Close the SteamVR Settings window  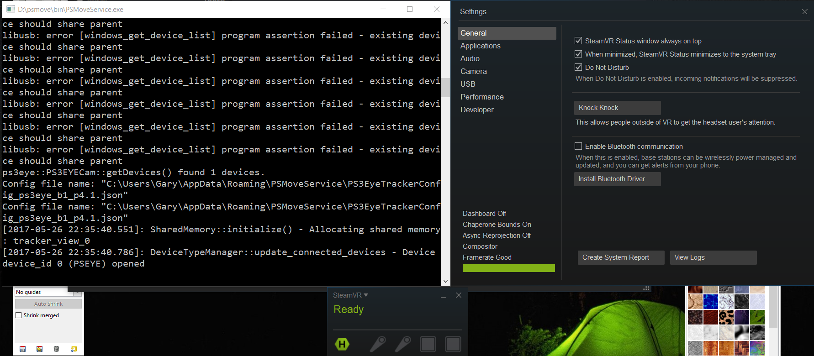pos(805,12)
